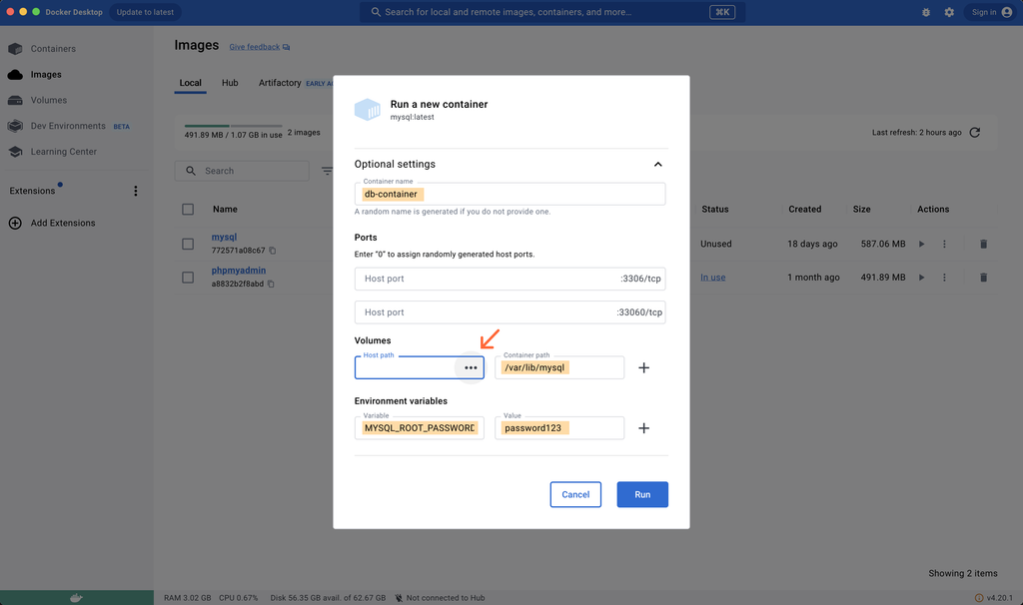Run the new container
This screenshot has height=605, width=1023.
coord(642,494)
